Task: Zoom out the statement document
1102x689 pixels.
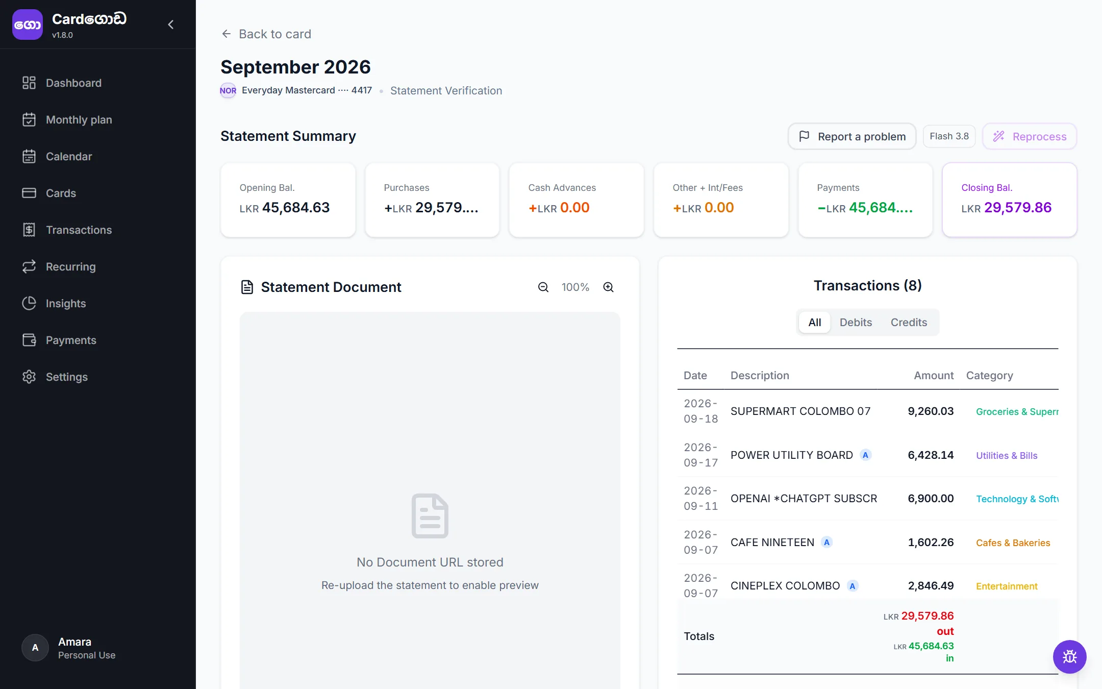Action: tap(543, 287)
